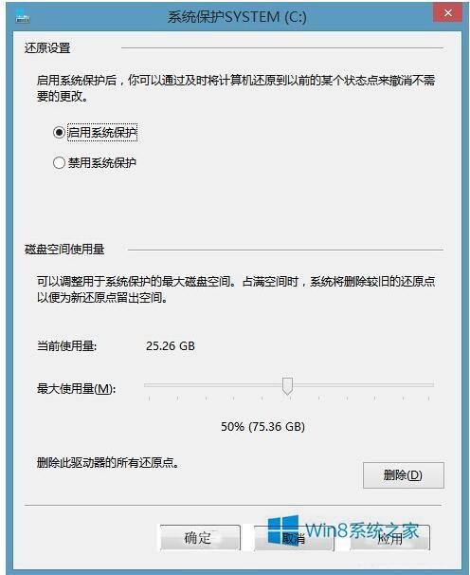Click the slider track left of the thumb
Screen dimensions: 470x575
point(213,384)
